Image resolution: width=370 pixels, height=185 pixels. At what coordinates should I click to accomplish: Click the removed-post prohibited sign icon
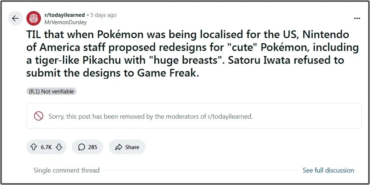[38, 116]
